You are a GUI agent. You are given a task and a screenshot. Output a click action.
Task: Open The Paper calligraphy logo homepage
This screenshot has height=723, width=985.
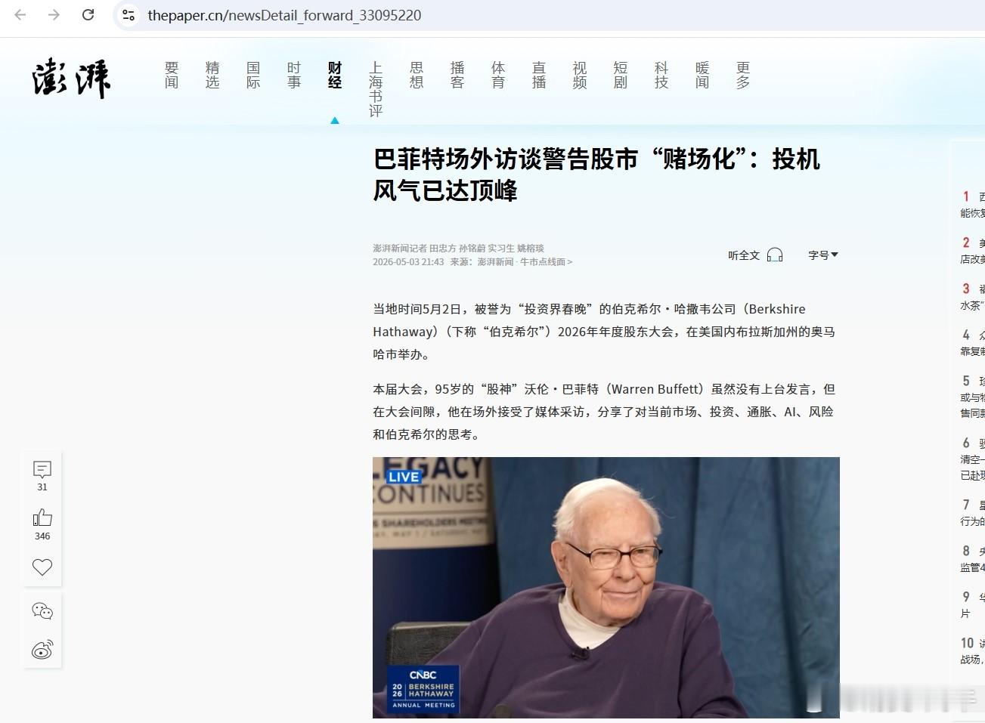coord(72,78)
